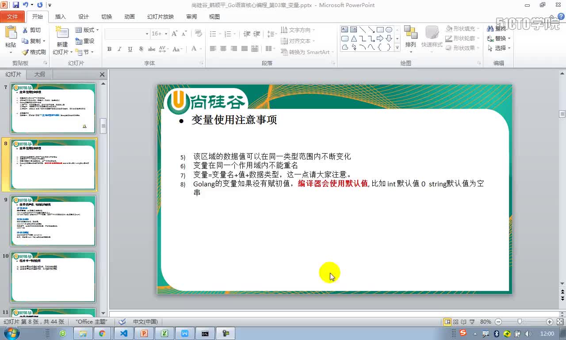This screenshot has height=340, width=566.
Task: Switch to 插入 insert ribbon tab
Action: tap(60, 17)
